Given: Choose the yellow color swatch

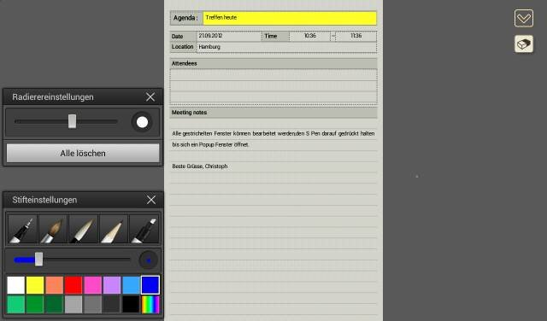Looking at the screenshot, I should point(35,285).
